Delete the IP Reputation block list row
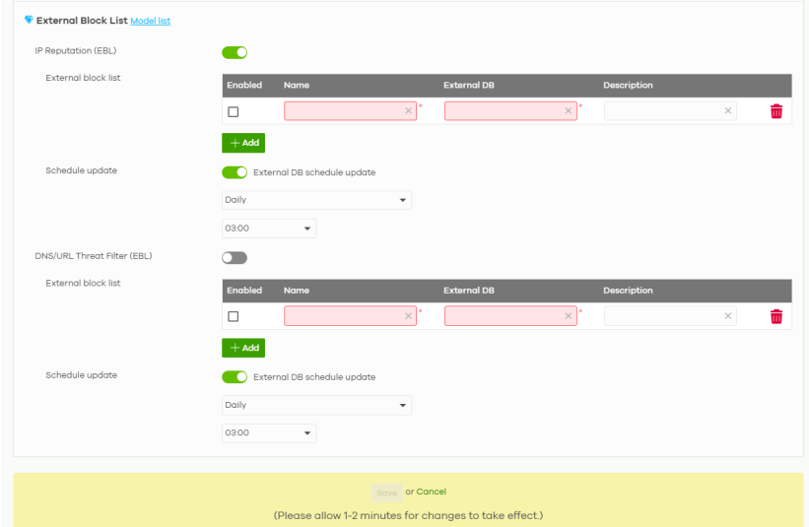809x527 pixels. click(775, 111)
